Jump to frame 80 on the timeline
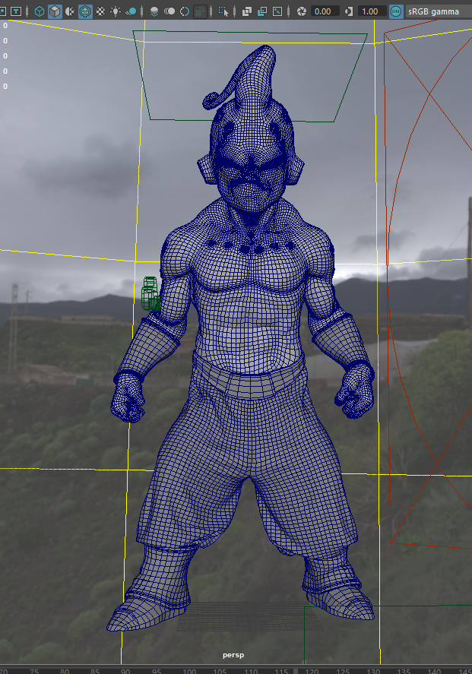 point(65,672)
